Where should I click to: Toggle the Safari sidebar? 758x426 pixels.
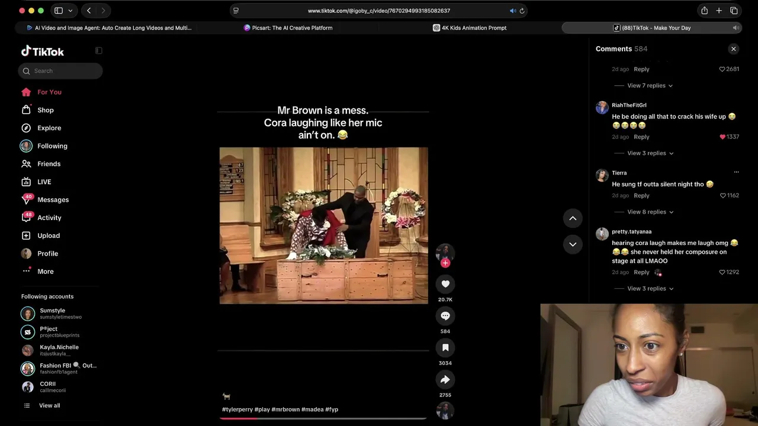click(59, 11)
